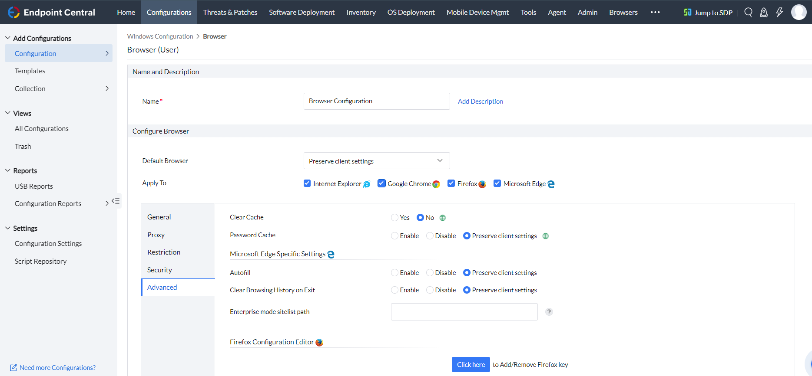Viewport: 812px width, 376px height.
Task: Uncheck the Firefox checkbox
Action: point(451,183)
